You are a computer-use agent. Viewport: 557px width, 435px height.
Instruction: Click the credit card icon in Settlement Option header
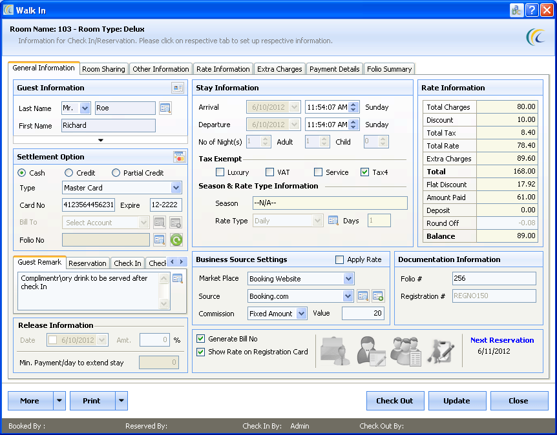point(179,157)
